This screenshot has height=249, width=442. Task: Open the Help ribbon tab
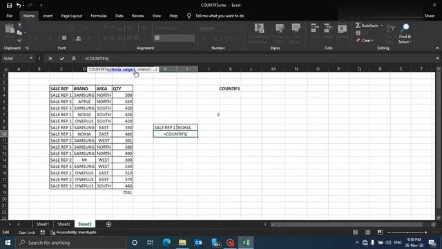pos(173,16)
